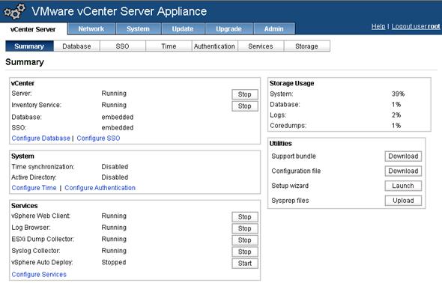The image size is (442, 283).
Task: Stop the vSphere Web Client service
Action: click(245, 217)
